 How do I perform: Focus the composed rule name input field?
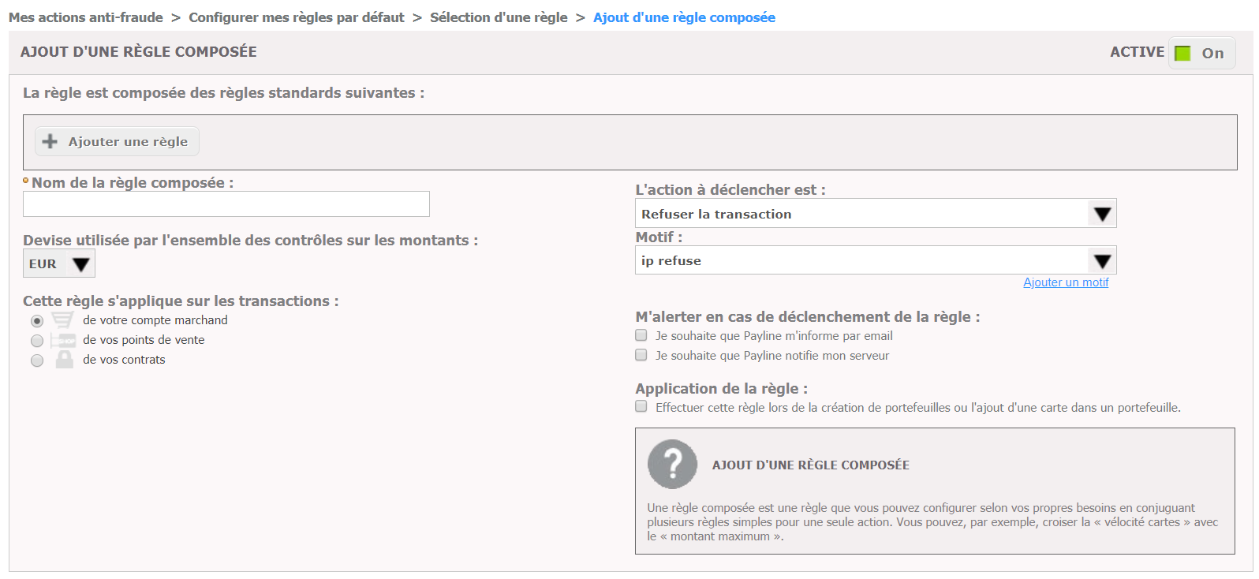click(226, 204)
